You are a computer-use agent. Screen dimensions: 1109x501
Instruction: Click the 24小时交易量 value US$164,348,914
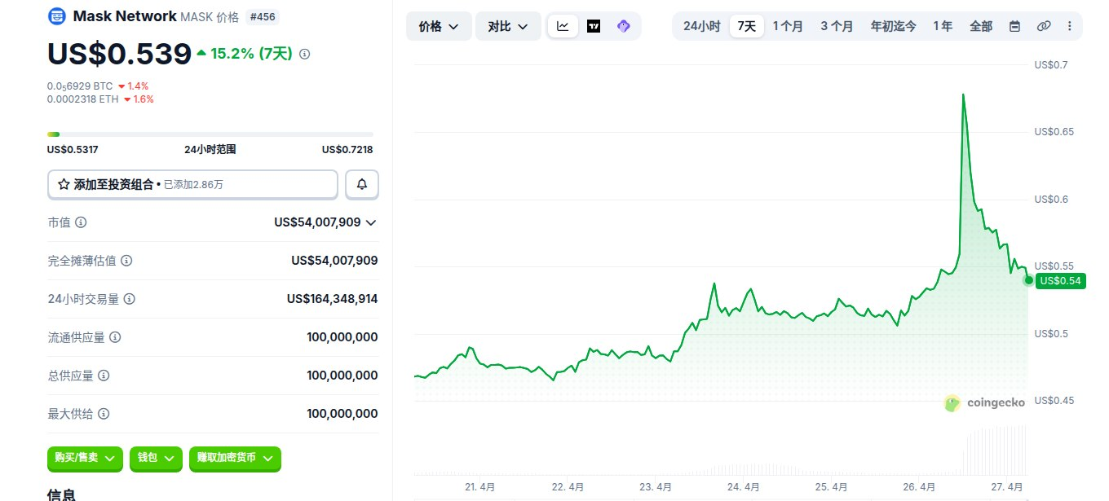tap(332, 299)
